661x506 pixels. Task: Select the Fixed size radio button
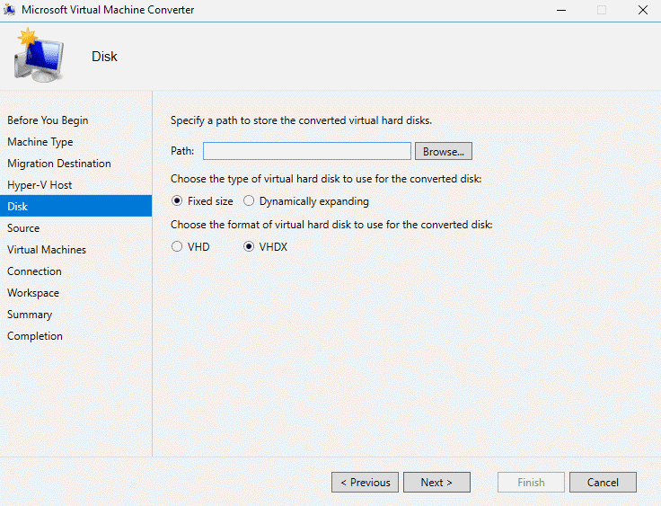(x=178, y=201)
